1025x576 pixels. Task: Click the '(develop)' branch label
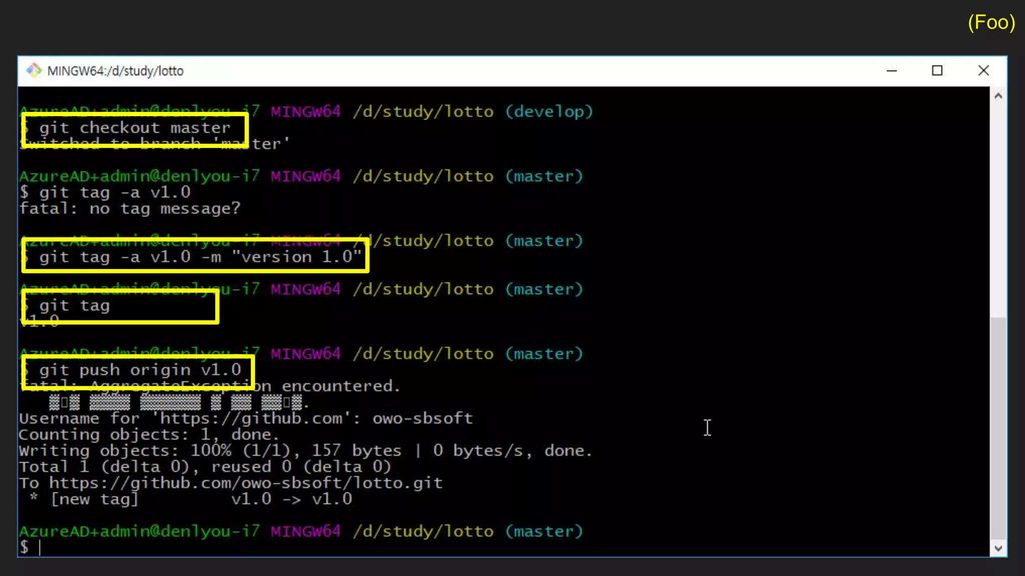click(549, 111)
